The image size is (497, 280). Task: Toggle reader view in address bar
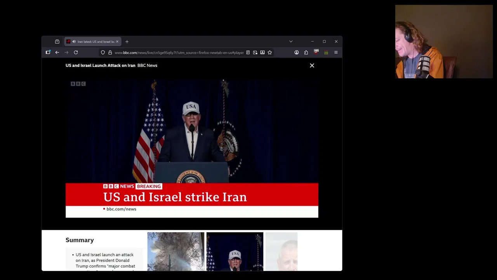coord(248,52)
